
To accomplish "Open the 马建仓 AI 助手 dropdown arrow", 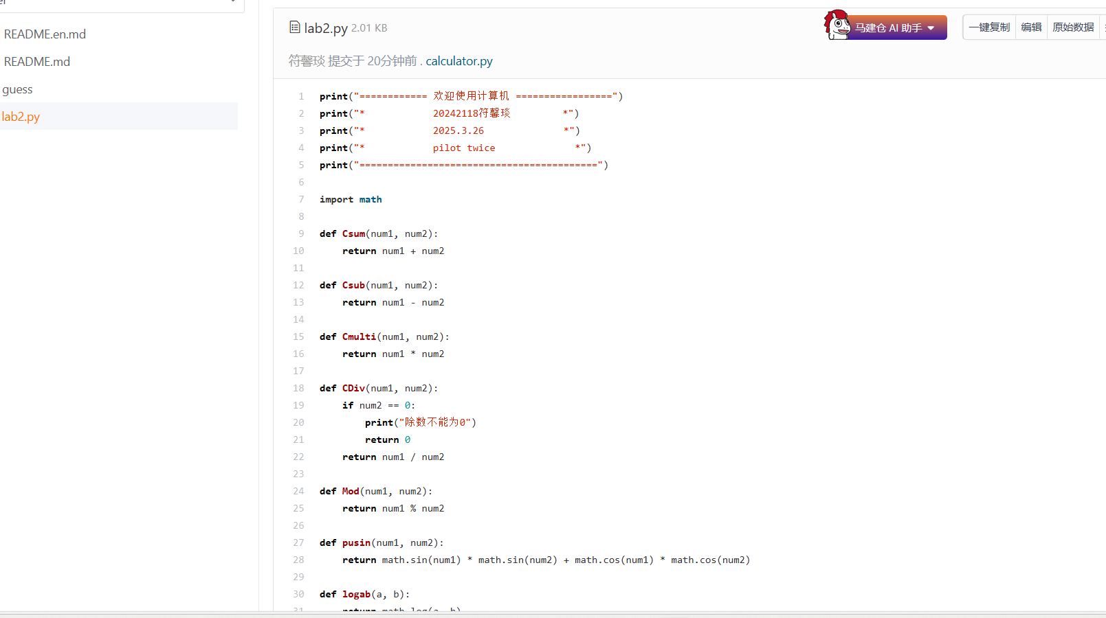I will pyautogui.click(x=931, y=28).
